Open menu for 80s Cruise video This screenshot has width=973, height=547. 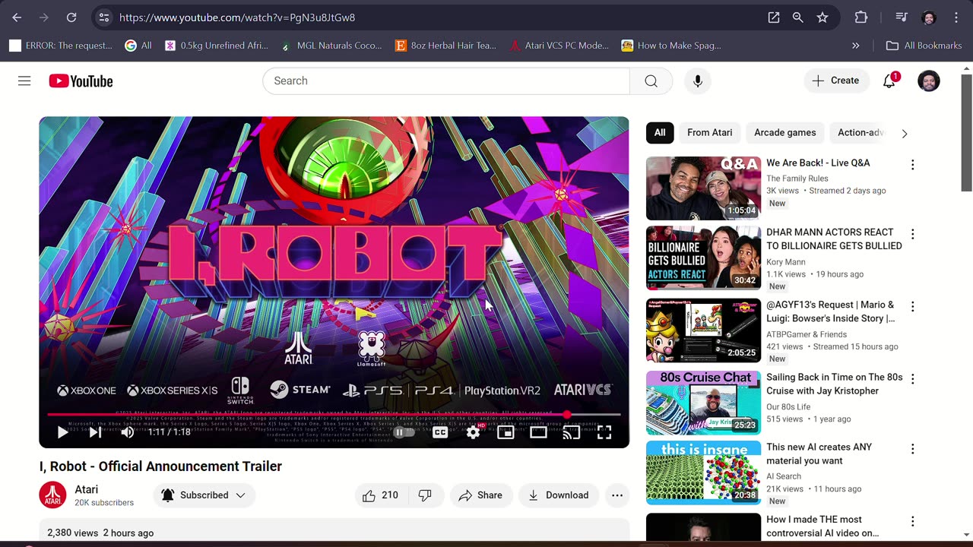click(x=912, y=379)
